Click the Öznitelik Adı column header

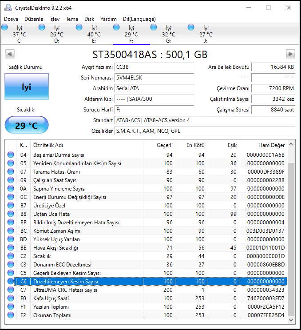pos(48,145)
